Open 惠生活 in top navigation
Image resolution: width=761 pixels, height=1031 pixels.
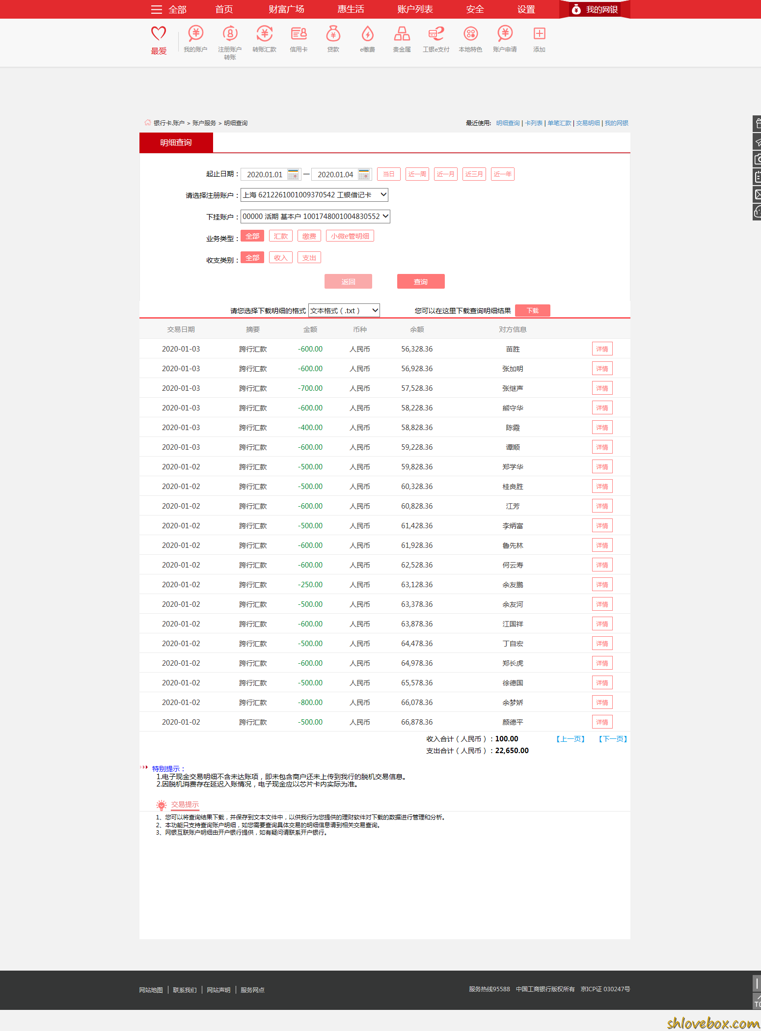[x=351, y=9]
